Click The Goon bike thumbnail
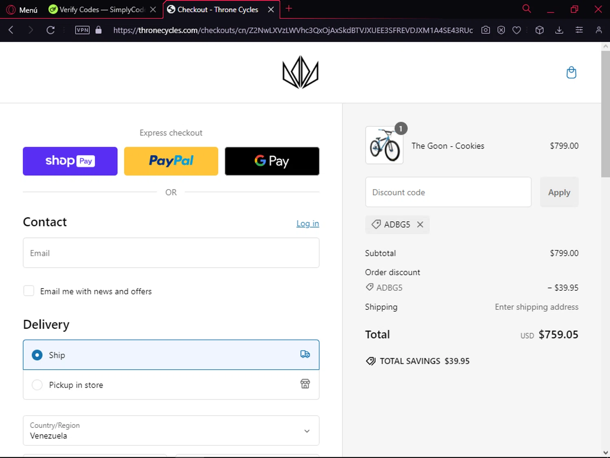 coord(384,145)
